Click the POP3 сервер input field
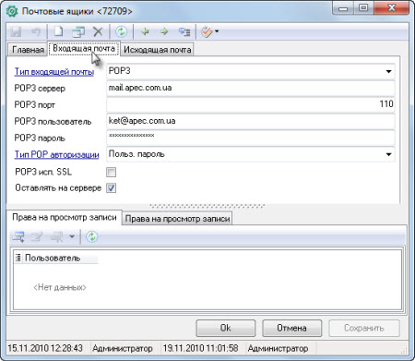The image size is (415, 361). [x=251, y=88]
